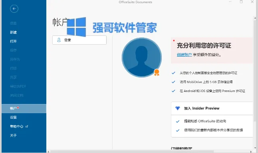Click the diamond icon by Insider Preview
Image resolution: width=258 pixels, height=153 pixels.
point(178,108)
